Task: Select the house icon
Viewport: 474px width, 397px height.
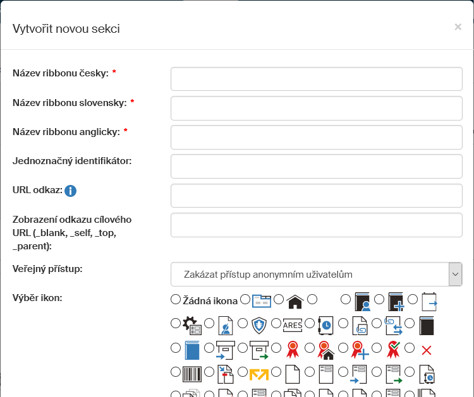Action: pos(294,302)
